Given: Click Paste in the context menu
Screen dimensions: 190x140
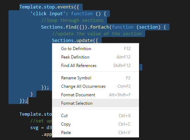Looking at the screenshot, I should click(95, 133).
